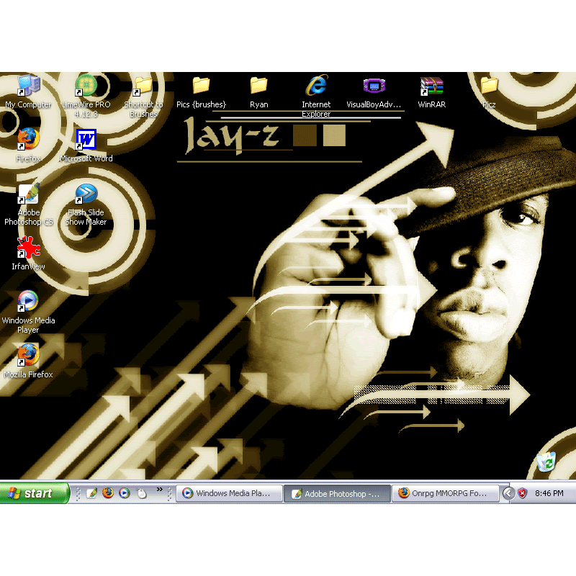Expand the Quick Launch overflow chevron
Screen dimensions: 576x576
160,490
